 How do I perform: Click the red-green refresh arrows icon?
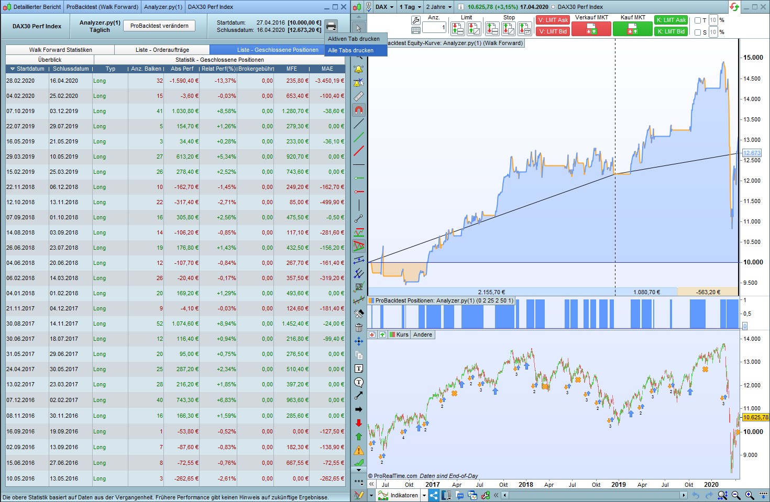[734, 7]
